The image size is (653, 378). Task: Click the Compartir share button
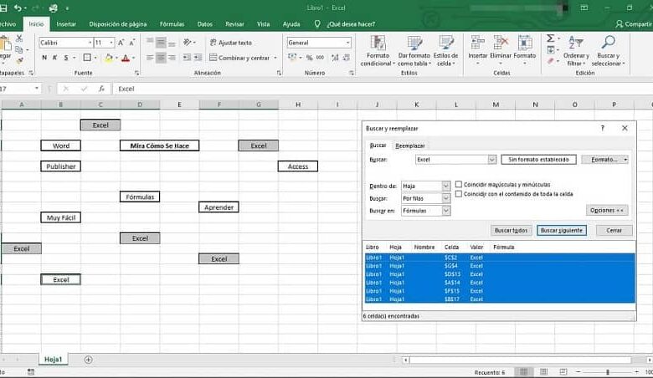click(x=634, y=24)
